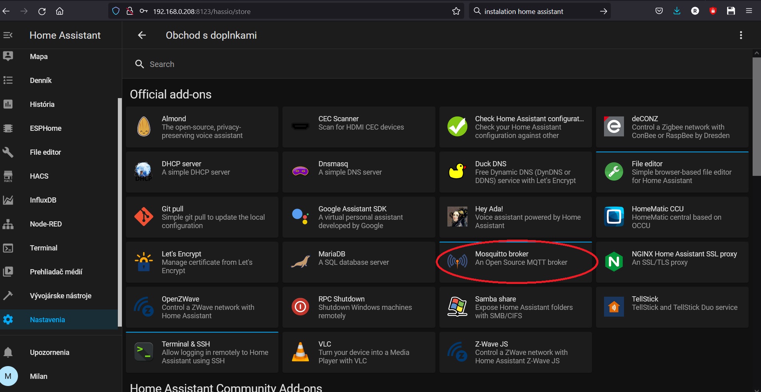The height and width of the screenshot is (392, 761).
Task: Go to the browser home page
Action: (x=60, y=11)
